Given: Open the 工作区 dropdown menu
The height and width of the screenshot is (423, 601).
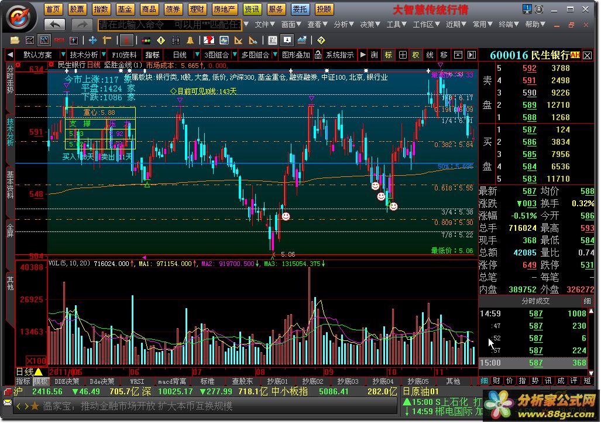Looking at the screenshot, I should click(426, 25).
